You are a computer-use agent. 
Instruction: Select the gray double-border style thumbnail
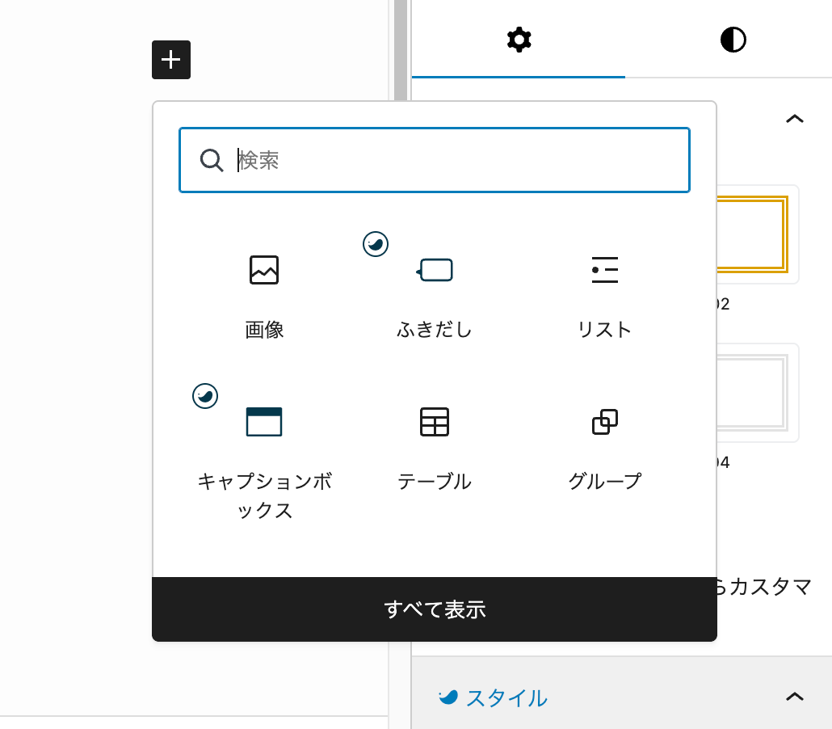[x=757, y=393]
